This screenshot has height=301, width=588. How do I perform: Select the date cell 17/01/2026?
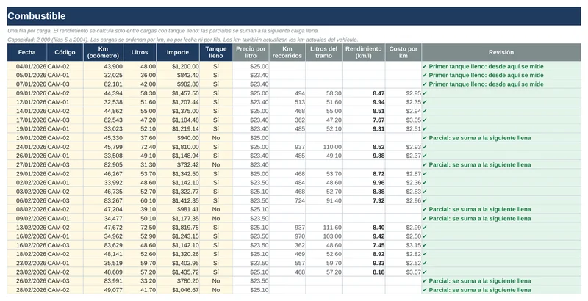(27, 120)
